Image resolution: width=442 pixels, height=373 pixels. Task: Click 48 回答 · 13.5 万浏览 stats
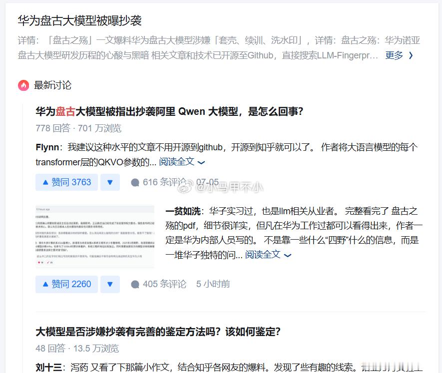click(77, 349)
